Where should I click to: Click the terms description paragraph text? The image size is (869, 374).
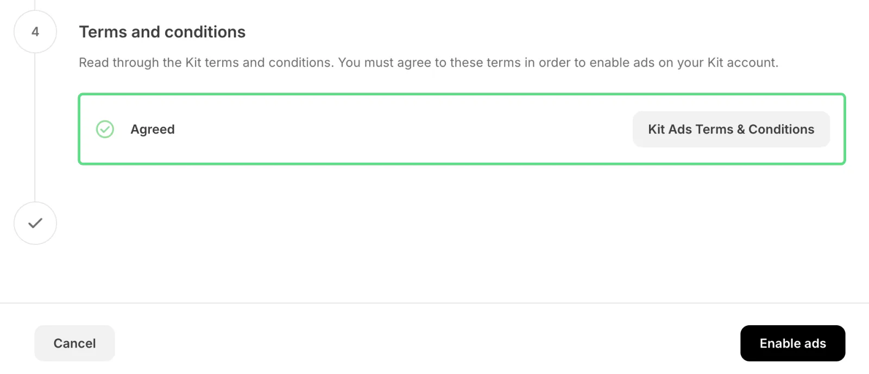[x=428, y=63]
